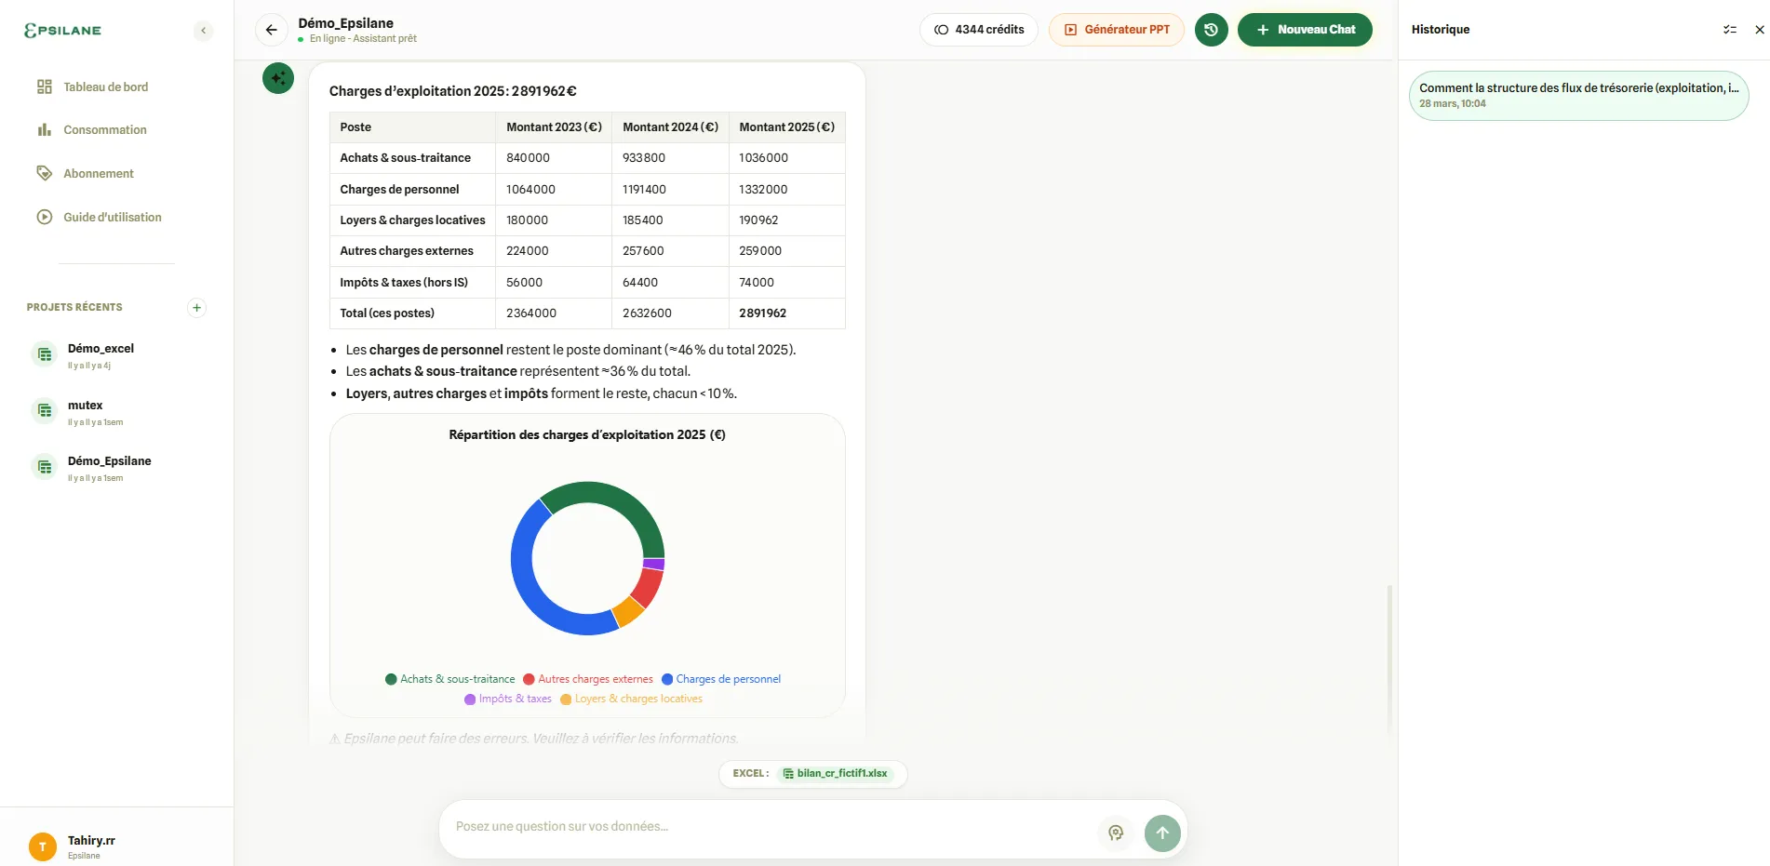Screen dimensions: 1770x866
Task: Open the bilan_cr_fictif1.xlsx file chip
Action: tap(836, 773)
